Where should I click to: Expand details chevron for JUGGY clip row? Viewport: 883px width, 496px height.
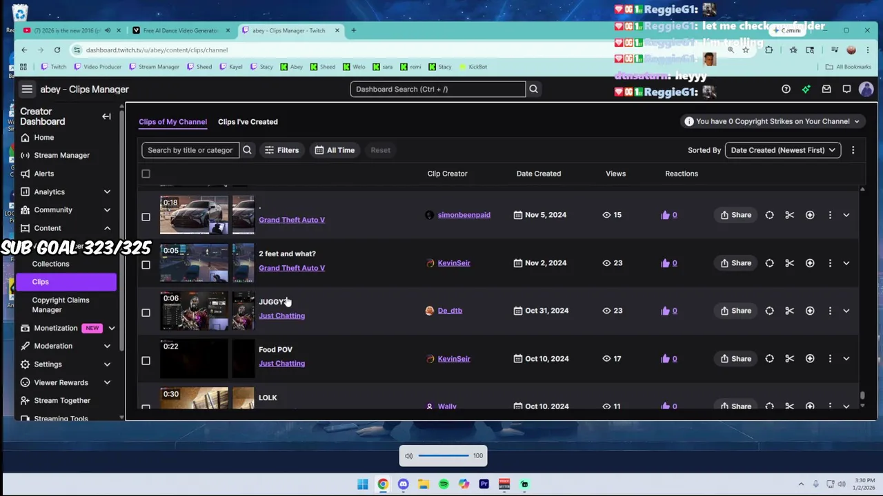846,311
